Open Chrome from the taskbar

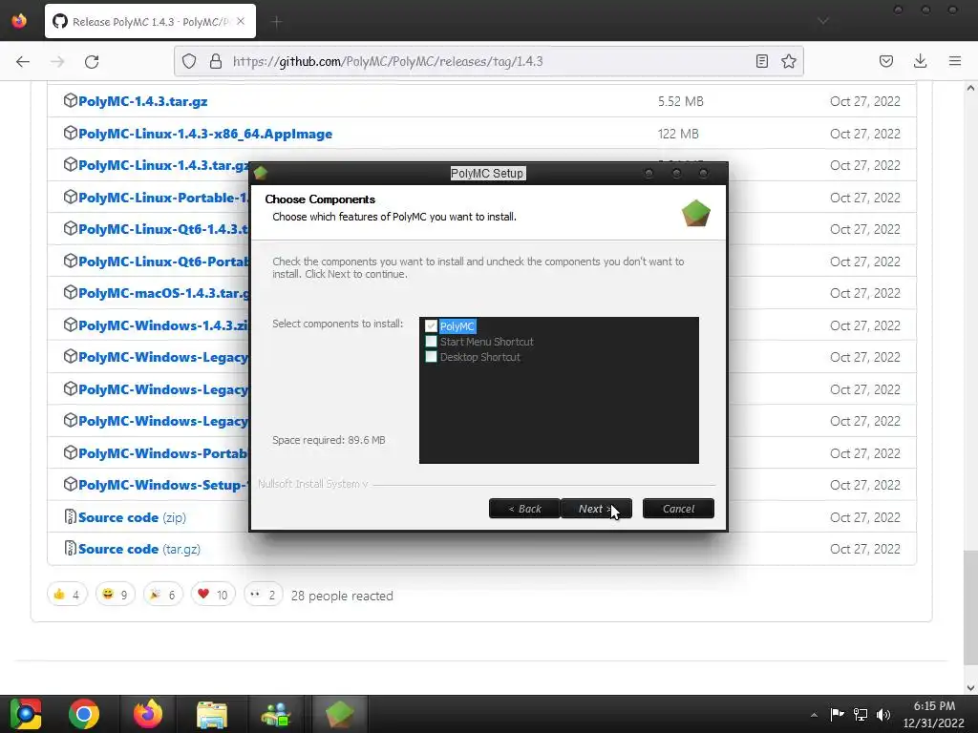coord(84,714)
